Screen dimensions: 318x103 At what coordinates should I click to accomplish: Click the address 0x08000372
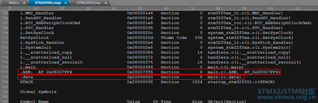click(x=140, y=57)
